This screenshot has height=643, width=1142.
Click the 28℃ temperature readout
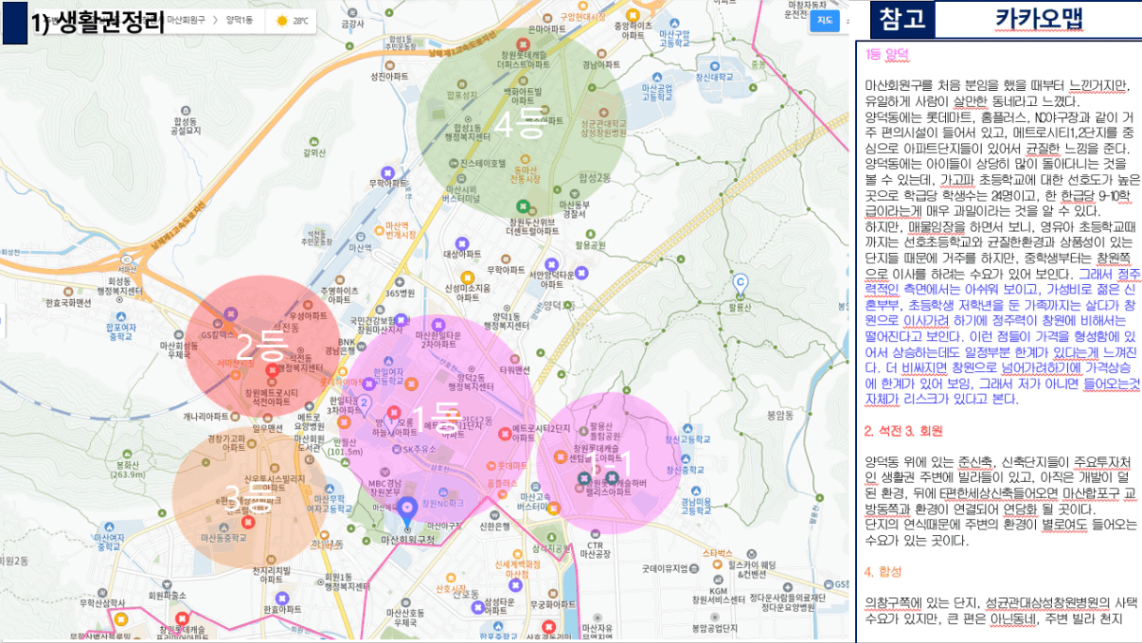301,20
